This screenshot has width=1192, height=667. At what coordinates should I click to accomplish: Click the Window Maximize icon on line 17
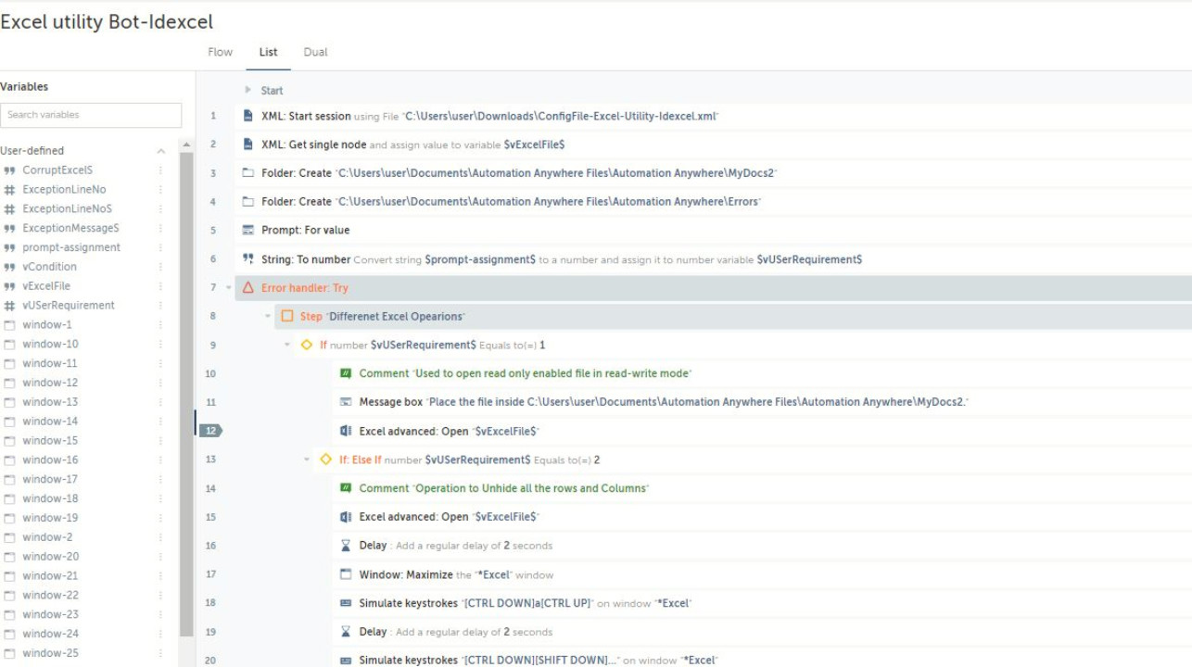(346, 574)
